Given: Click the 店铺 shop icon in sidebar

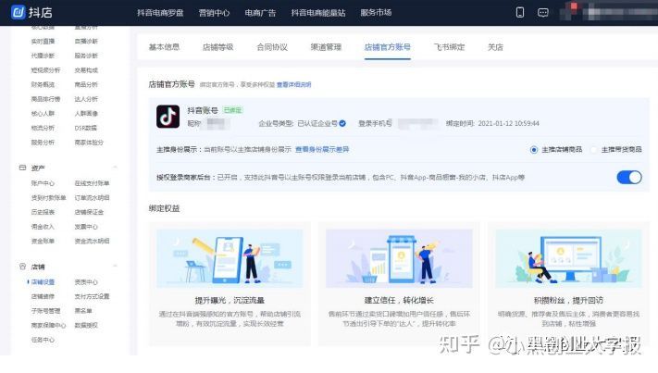Looking at the screenshot, I should [x=22, y=267].
